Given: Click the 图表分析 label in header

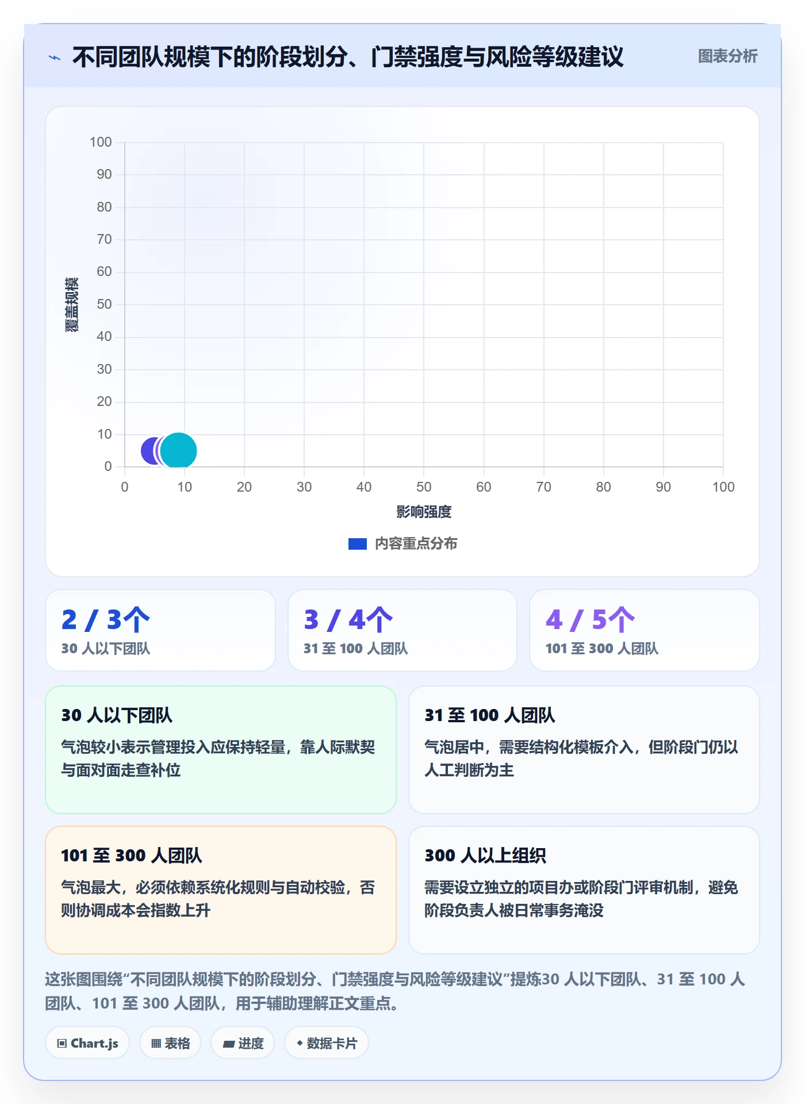Looking at the screenshot, I should click(x=727, y=56).
